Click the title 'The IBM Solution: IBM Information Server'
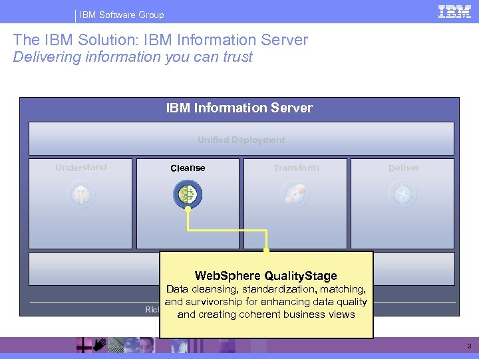This screenshot has height=359, width=479. click(x=161, y=40)
